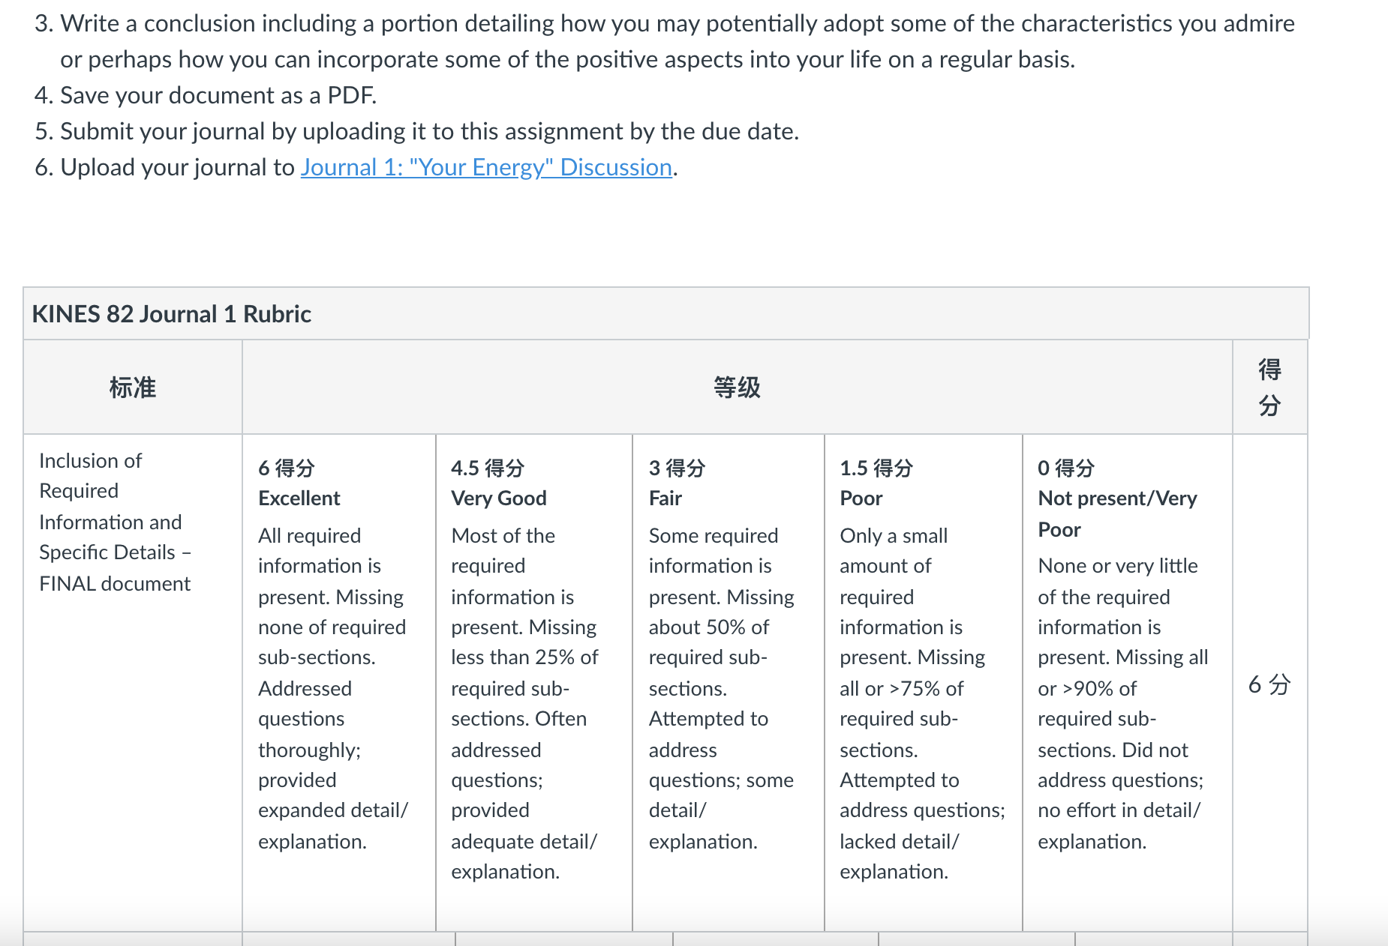Click the Inclusion of Required Information criterion

115,522
